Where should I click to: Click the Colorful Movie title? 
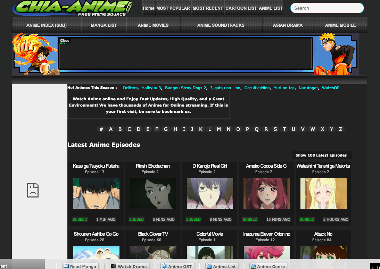[210, 234]
